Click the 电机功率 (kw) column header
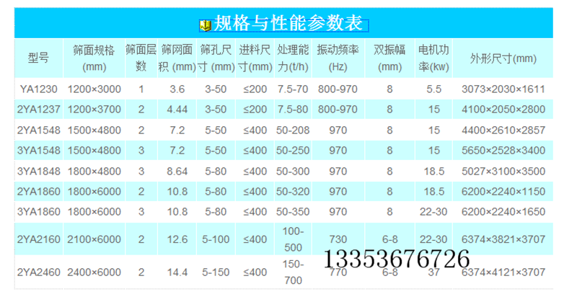This screenshot has width=577, height=302. point(433,58)
